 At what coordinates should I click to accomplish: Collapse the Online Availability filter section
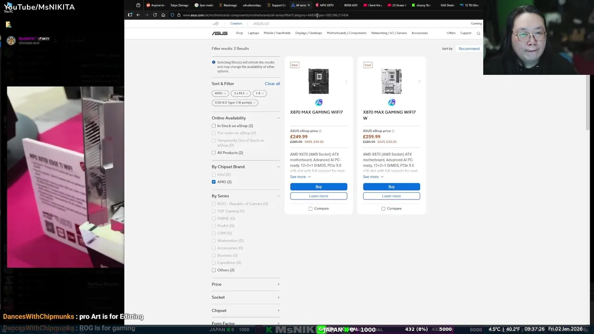click(278, 118)
